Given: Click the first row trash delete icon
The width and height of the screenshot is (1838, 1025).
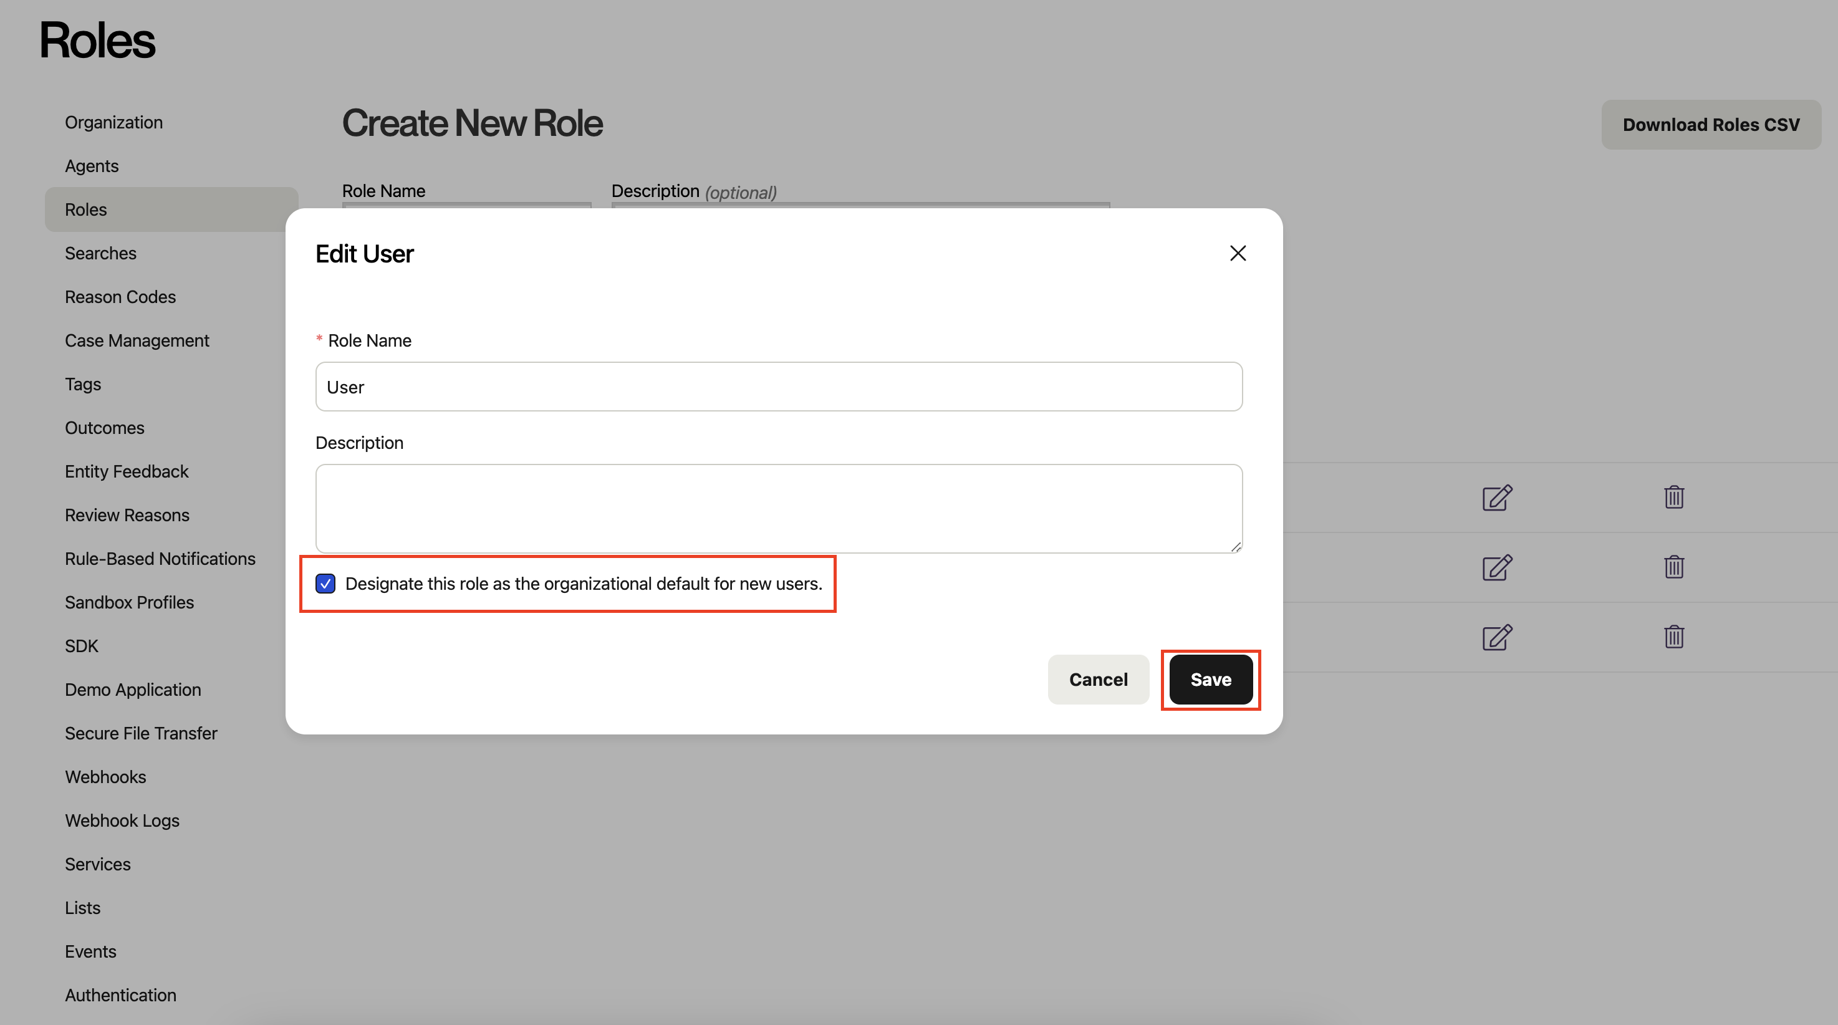Looking at the screenshot, I should (1673, 497).
